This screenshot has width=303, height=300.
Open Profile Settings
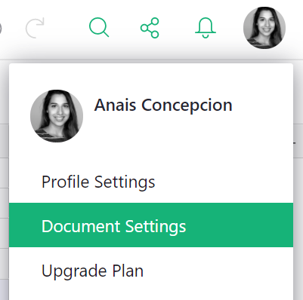[151, 182]
